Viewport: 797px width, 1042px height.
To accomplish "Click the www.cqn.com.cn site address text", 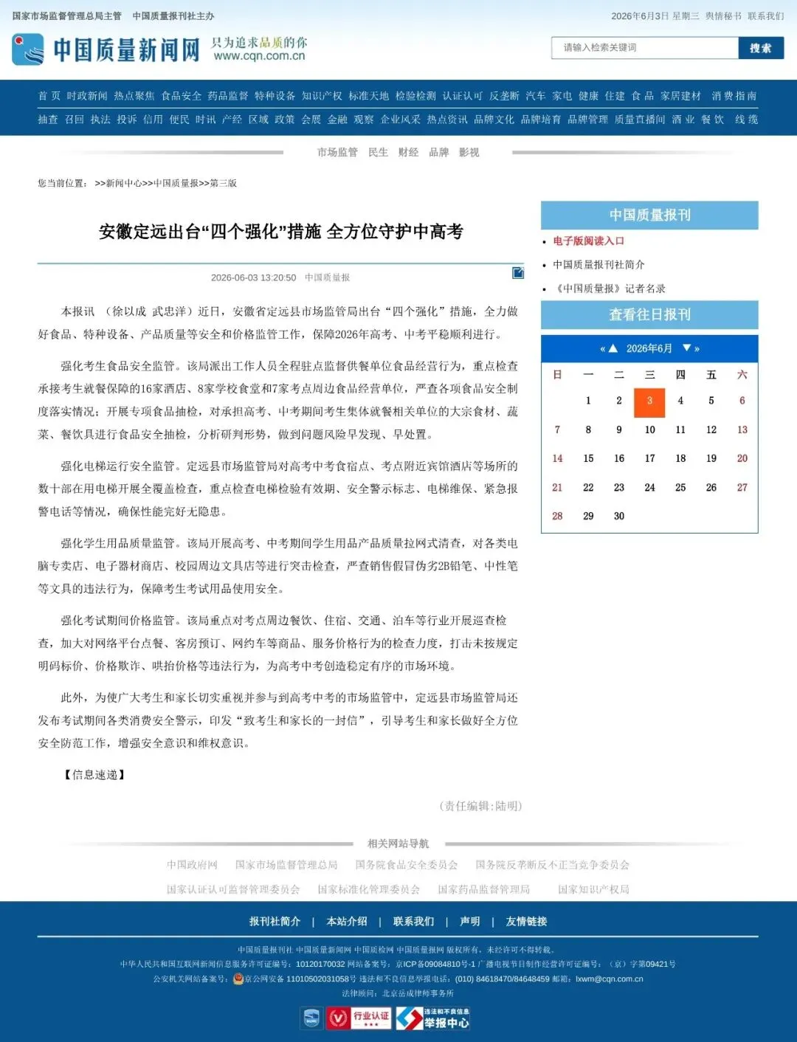I will point(259,56).
